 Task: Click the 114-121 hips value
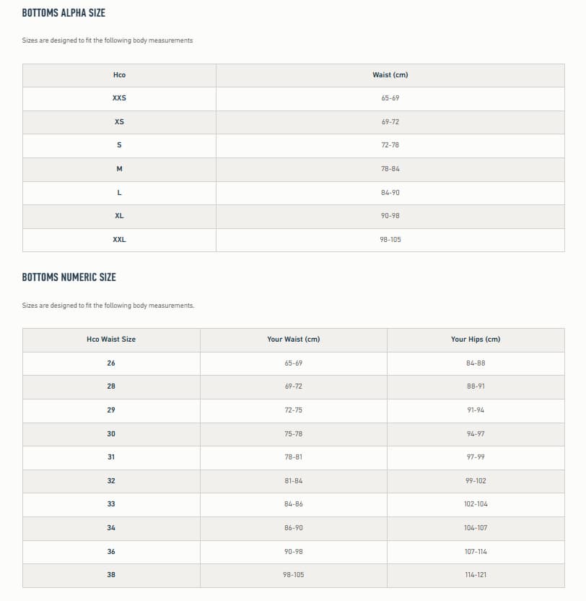(x=476, y=574)
